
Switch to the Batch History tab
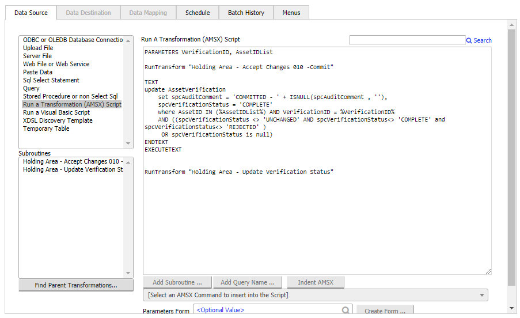tap(246, 13)
